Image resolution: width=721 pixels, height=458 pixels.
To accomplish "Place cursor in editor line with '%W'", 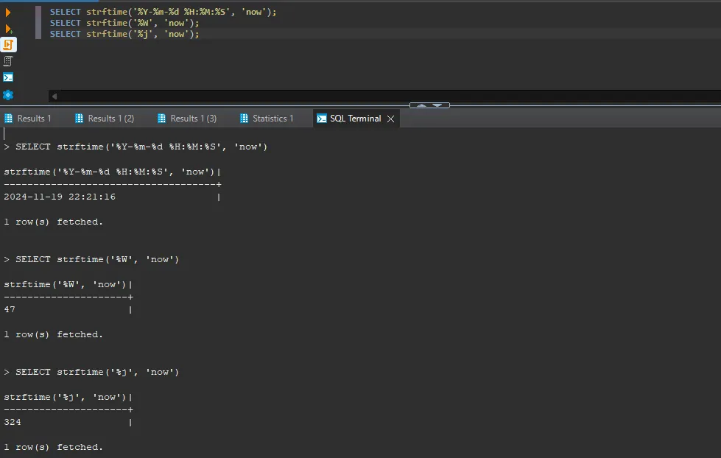I will (124, 23).
